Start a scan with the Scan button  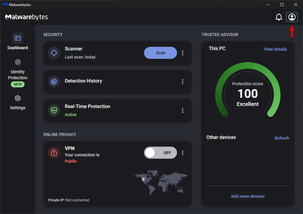pos(160,53)
